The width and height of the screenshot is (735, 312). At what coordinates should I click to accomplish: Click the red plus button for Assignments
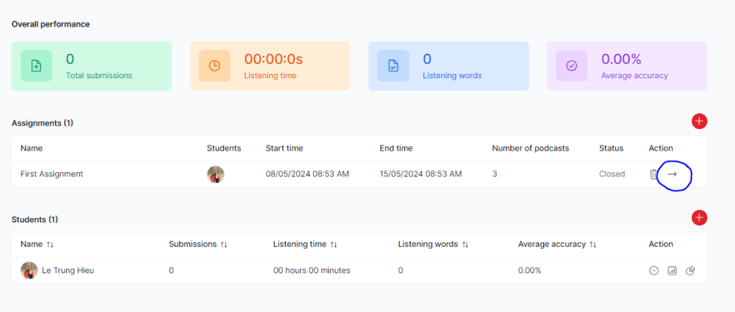click(699, 121)
